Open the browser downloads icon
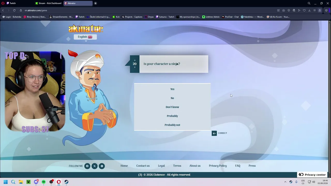The height and width of the screenshot is (186, 331). click(x=310, y=10)
